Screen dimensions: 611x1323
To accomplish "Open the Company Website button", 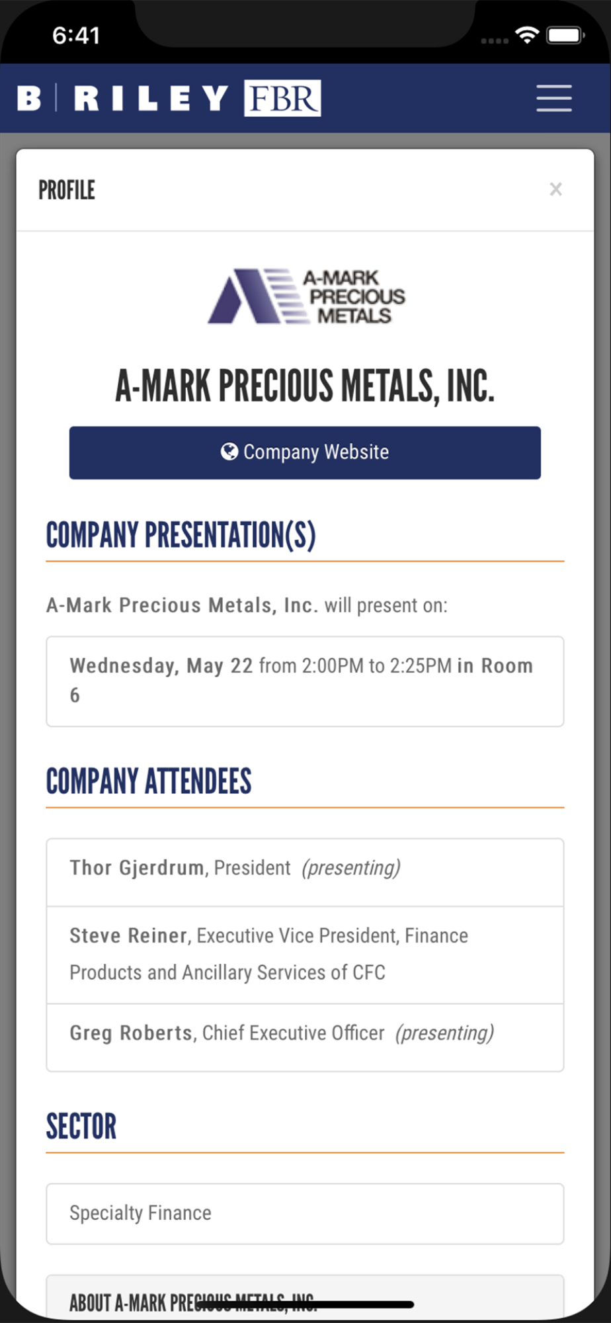I will coord(305,452).
